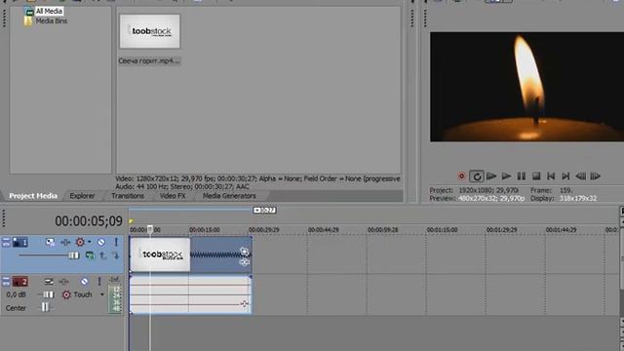Viewport: 624px width, 351px height.
Task: Click the 30:27 loop region label
Action: pyautogui.click(x=264, y=211)
